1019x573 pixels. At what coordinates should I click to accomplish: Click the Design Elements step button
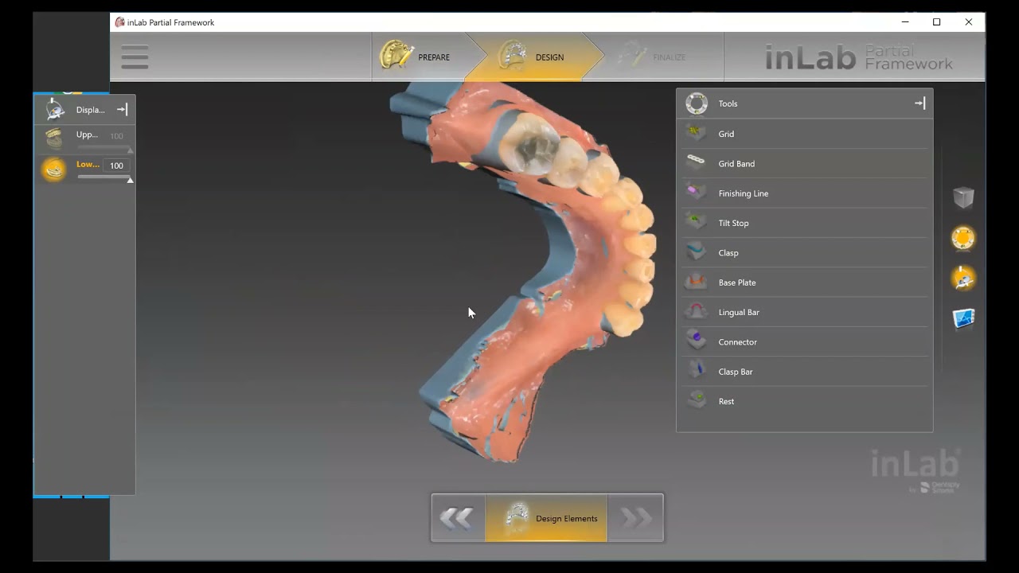(546, 518)
